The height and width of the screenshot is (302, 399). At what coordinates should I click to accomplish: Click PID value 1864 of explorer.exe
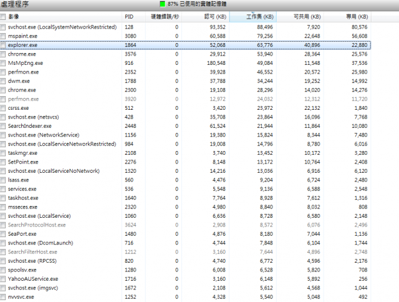click(130, 45)
